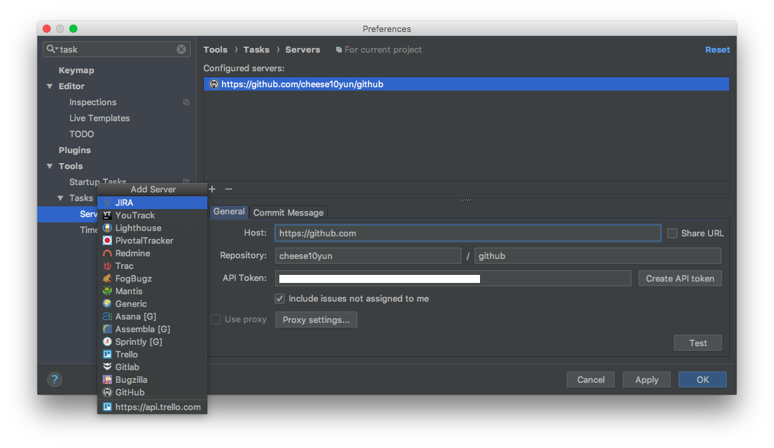The width and height of the screenshot is (774, 448).
Task: Toggle Include issues not assigned to me
Action: 280,299
